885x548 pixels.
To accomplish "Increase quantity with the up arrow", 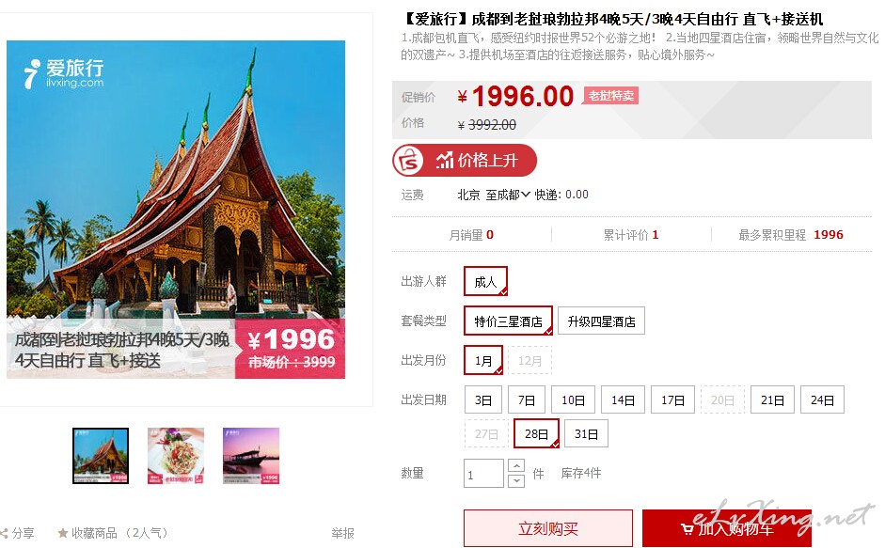I will 516,465.
